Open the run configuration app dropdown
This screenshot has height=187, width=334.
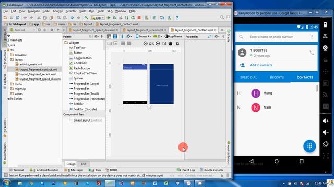click(x=98, y=18)
